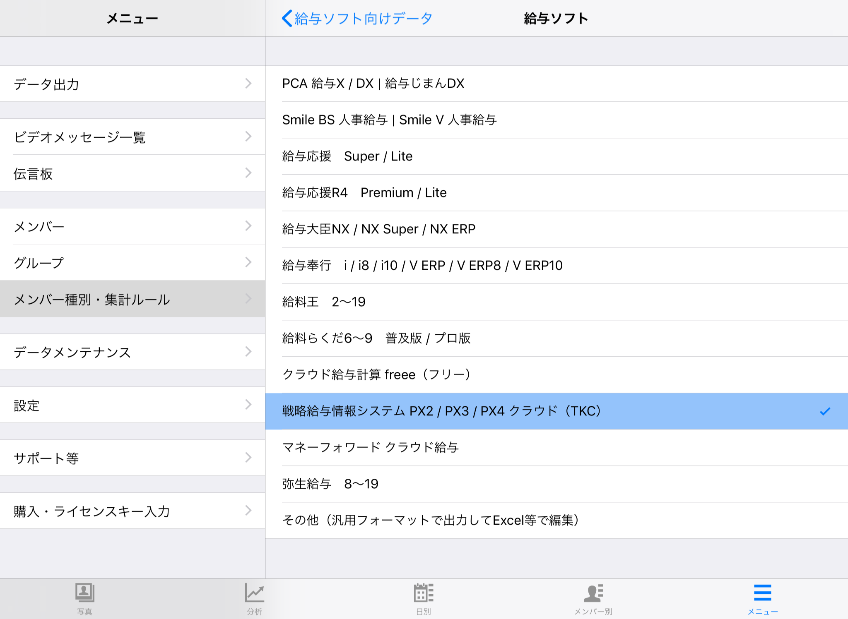This screenshot has height=619, width=848.
Task: Open the グループ menu item
Action: 132,262
